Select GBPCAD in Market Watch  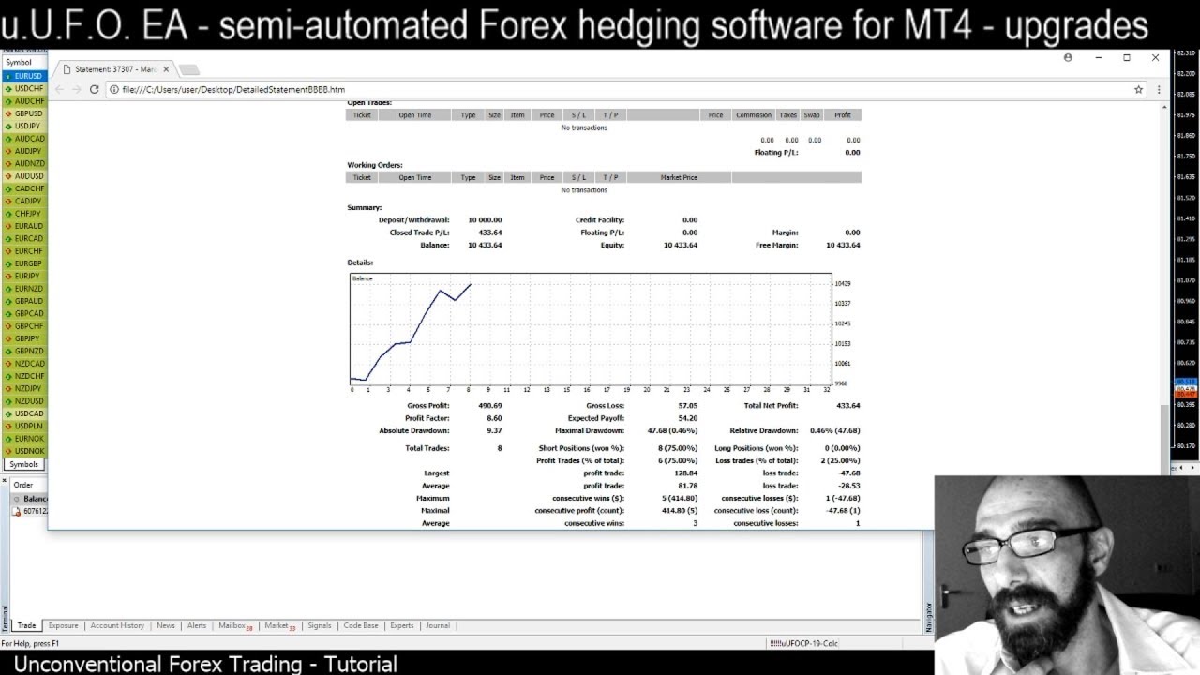[x=24, y=313]
